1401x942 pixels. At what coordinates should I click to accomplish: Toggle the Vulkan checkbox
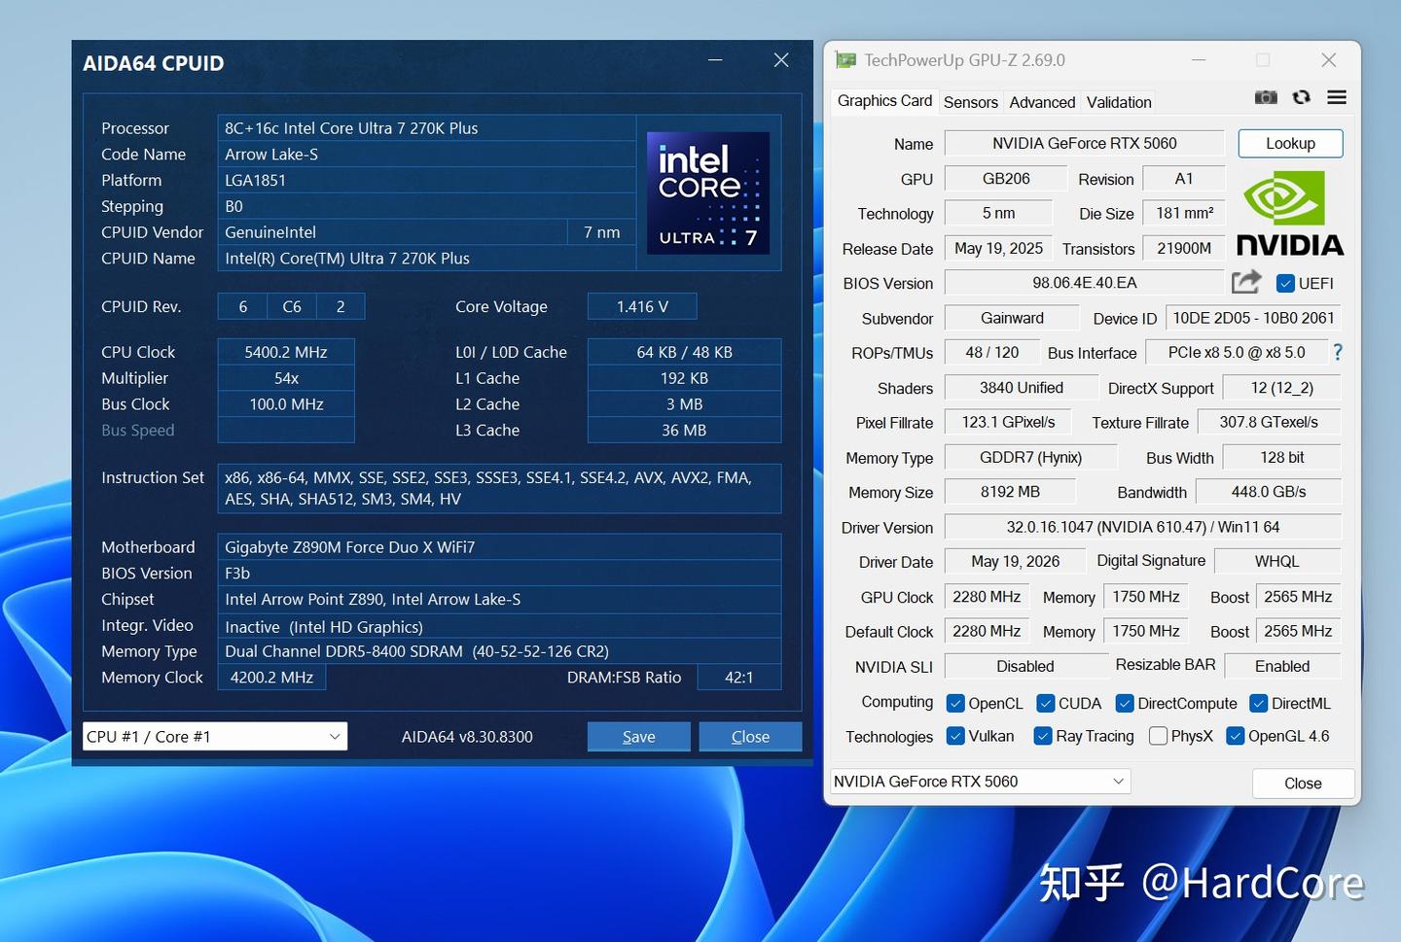[x=955, y=736]
